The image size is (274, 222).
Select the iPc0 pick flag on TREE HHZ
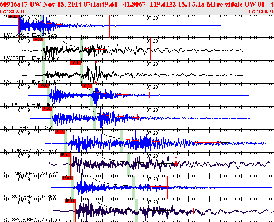click(x=38, y=40)
